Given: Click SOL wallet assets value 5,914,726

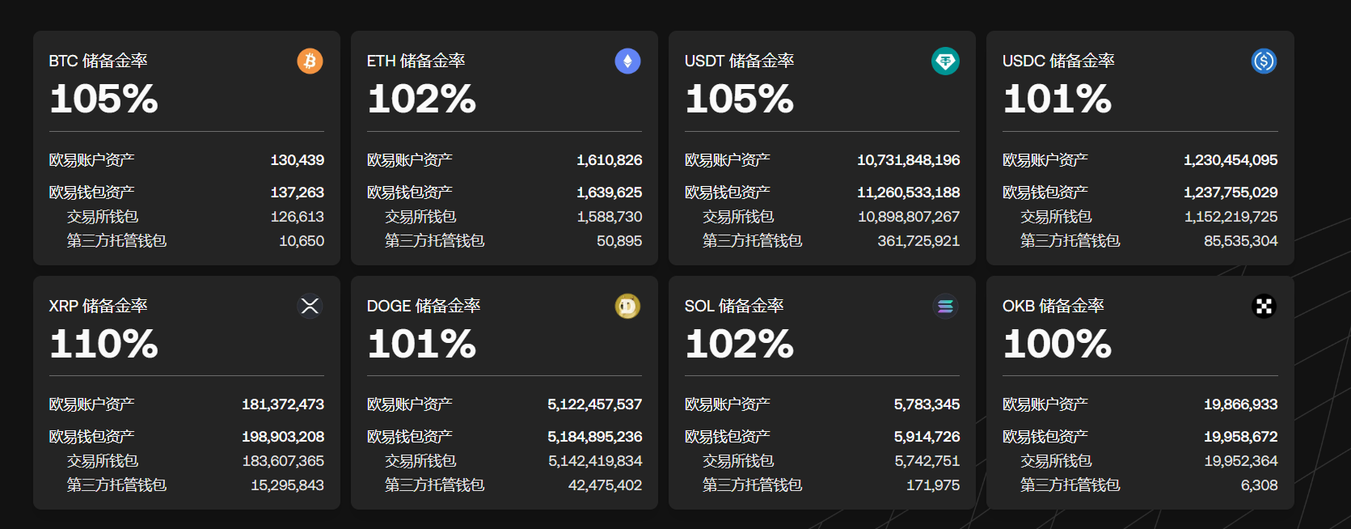Looking at the screenshot, I should coord(927,437).
